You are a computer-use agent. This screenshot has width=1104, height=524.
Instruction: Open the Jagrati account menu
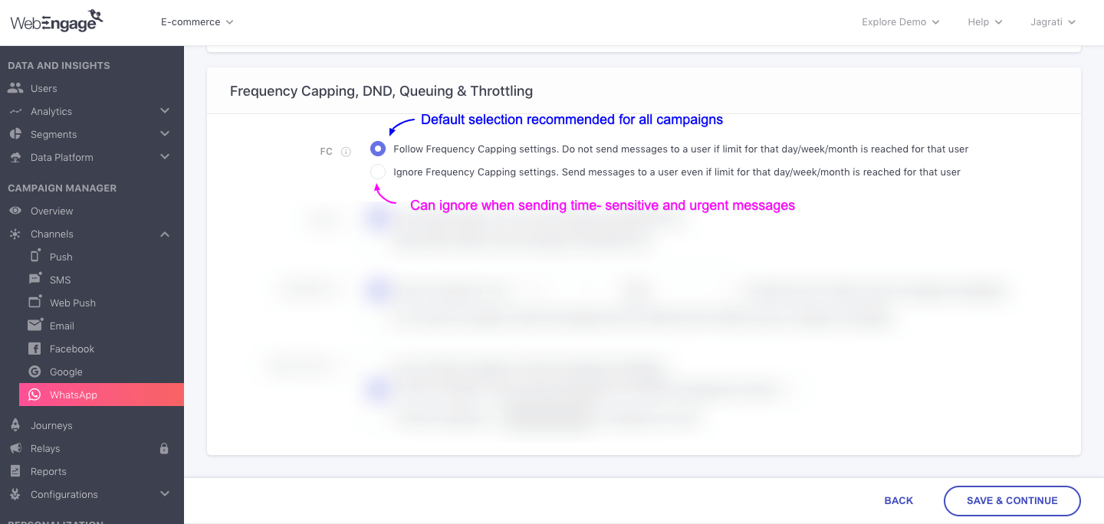point(1052,21)
